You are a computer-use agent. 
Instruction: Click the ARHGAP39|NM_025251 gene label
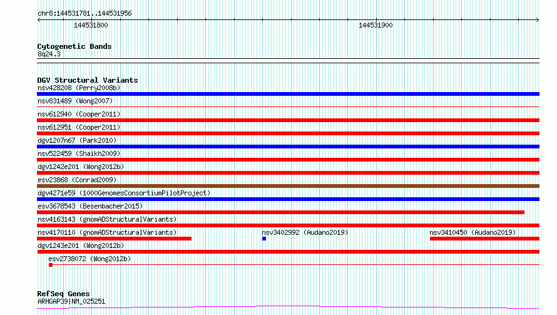tap(71, 301)
